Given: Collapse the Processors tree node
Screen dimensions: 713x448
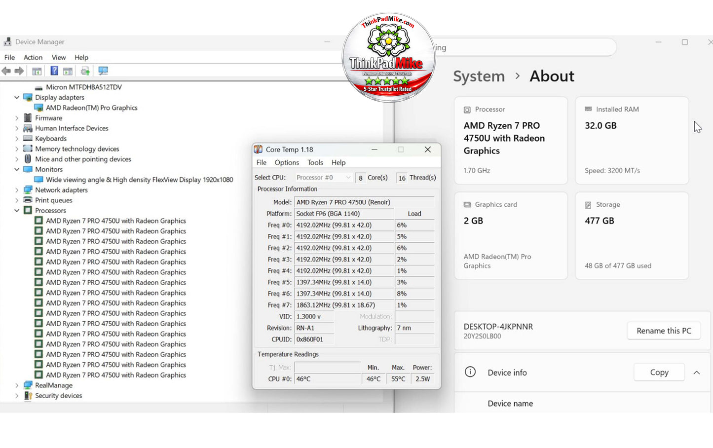Looking at the screenshot, I should (x=17, y=210).
